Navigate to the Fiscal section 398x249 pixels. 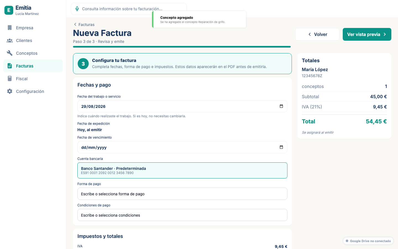(x=33, y=79)
